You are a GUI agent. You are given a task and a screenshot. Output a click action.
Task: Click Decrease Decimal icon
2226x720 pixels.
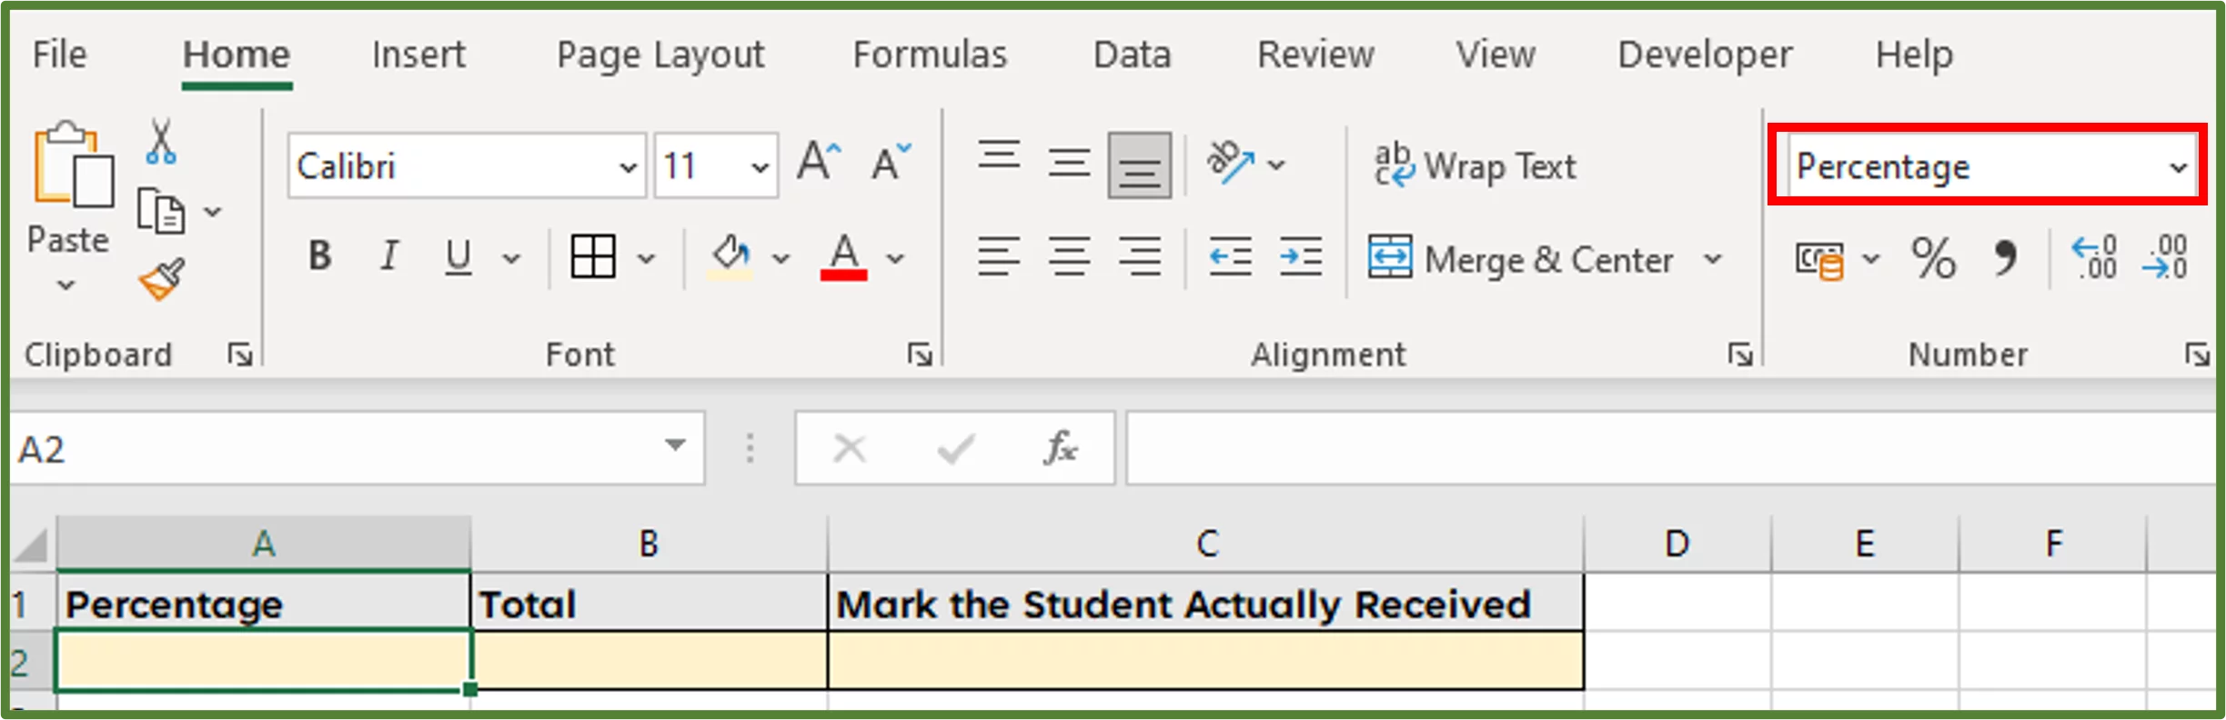coord(2165,258)
